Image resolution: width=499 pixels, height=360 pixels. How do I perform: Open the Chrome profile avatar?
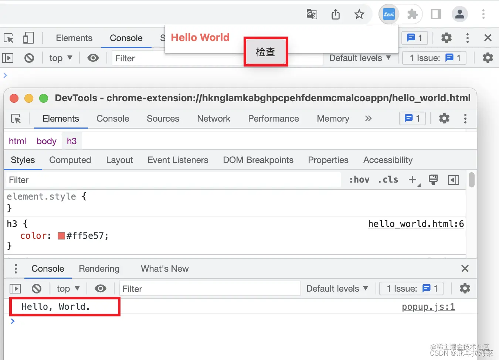[x=460, y=14]
